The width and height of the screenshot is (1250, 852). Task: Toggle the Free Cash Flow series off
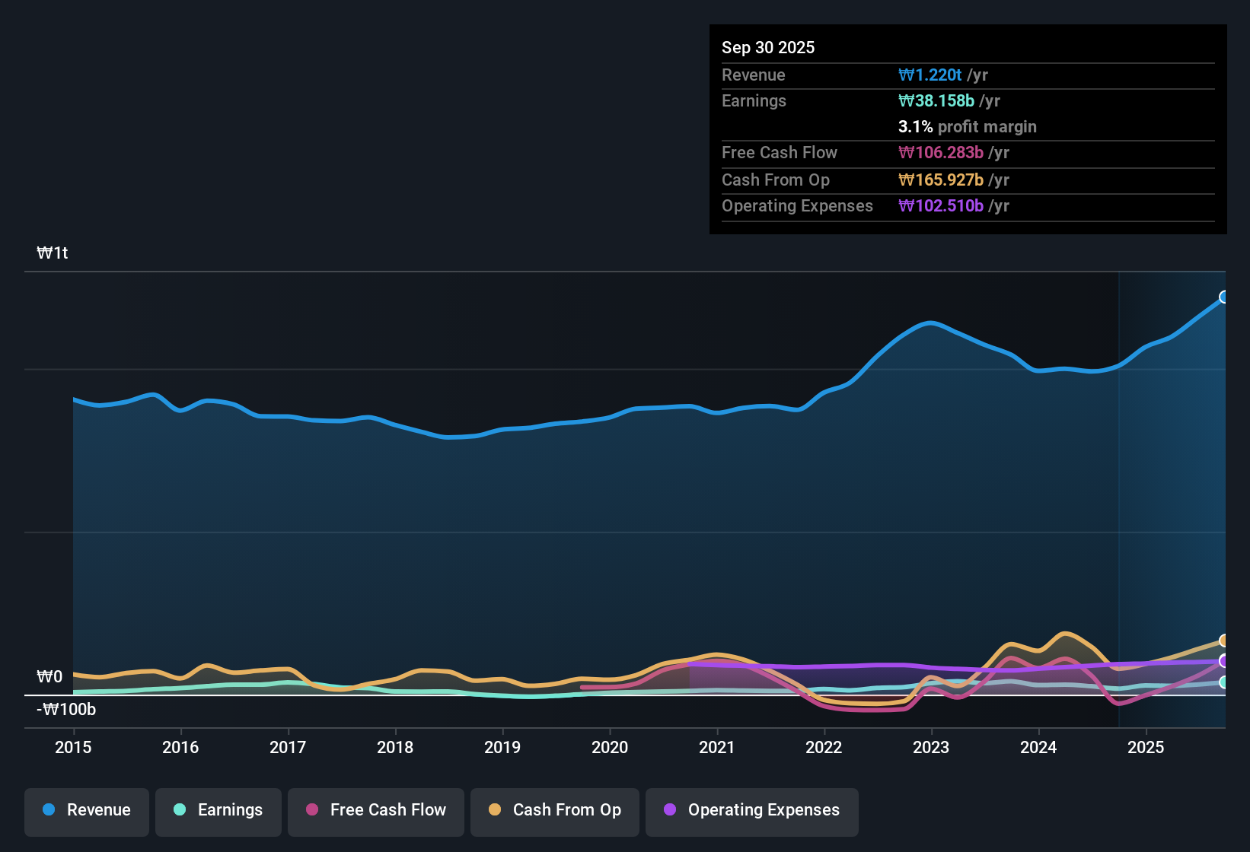point(375,810)
